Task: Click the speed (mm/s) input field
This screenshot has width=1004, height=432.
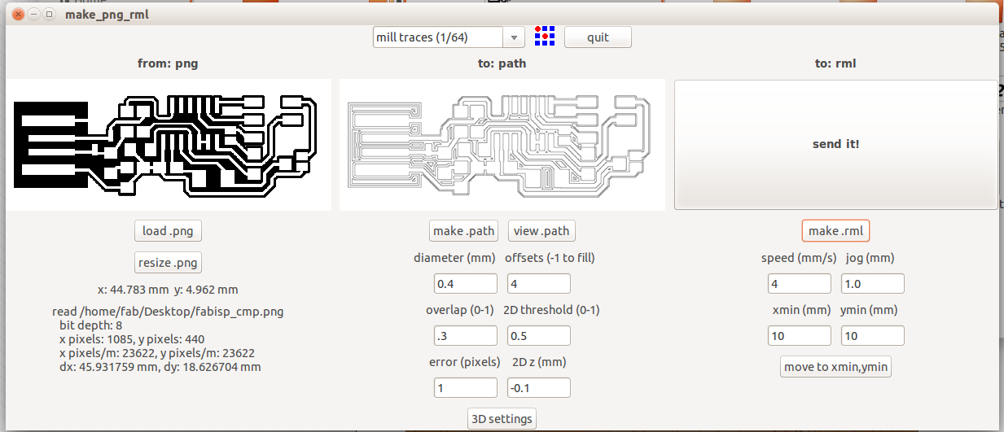Action: [800, 284]
